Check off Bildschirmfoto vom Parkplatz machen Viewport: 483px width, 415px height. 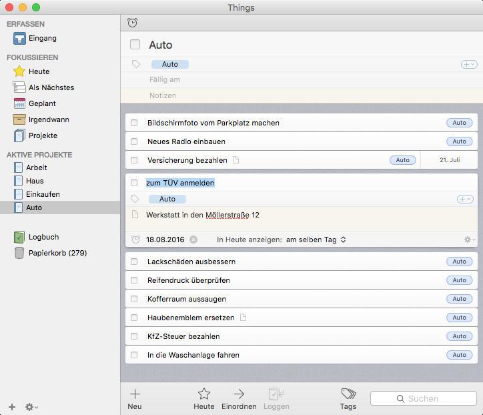[x=134, y=123]
